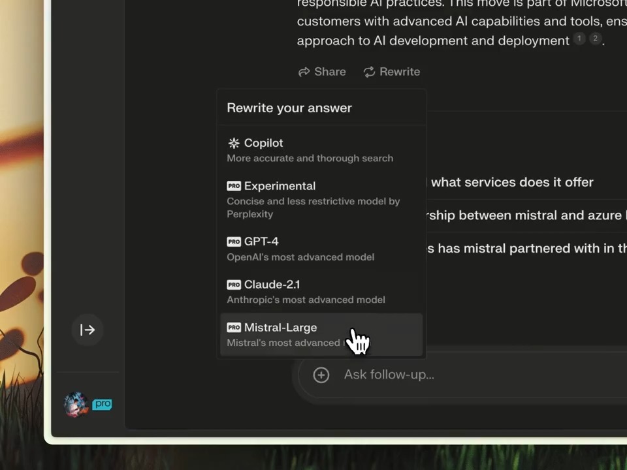Click the Share arrow icon
Image resolution: width=627 pixels, height=470 pixels.
304,72
